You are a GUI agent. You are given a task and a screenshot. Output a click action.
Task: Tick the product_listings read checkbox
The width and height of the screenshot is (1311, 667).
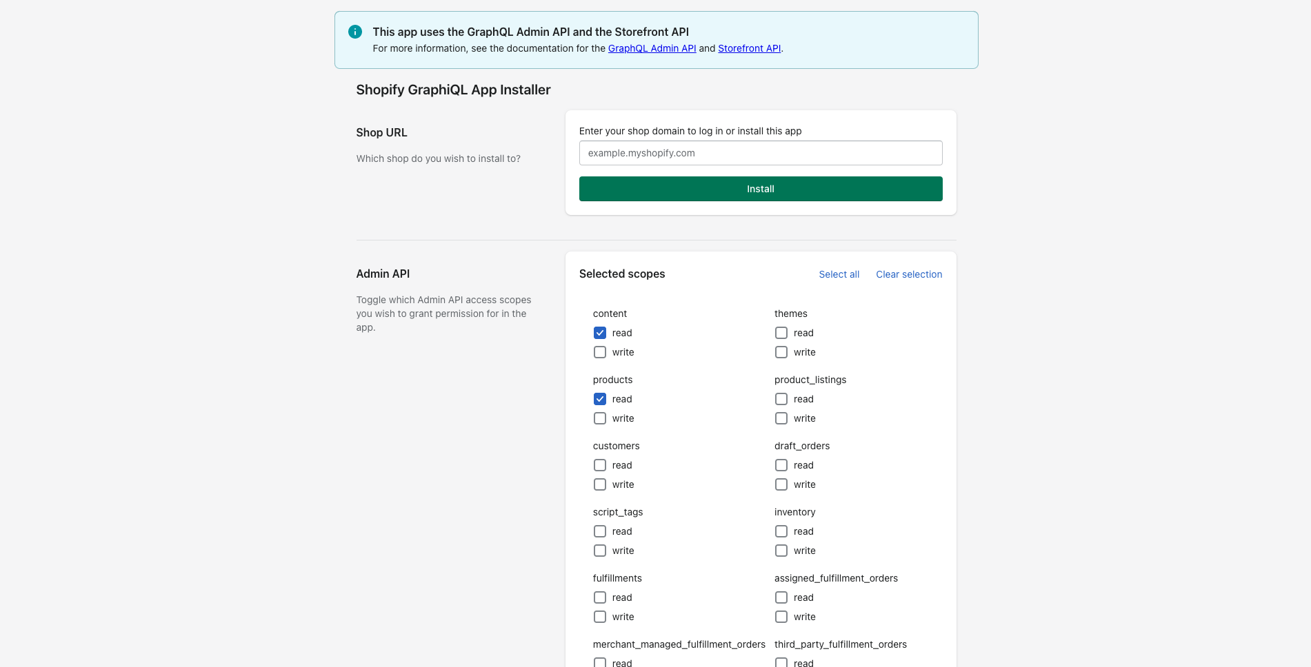point(781,399)
